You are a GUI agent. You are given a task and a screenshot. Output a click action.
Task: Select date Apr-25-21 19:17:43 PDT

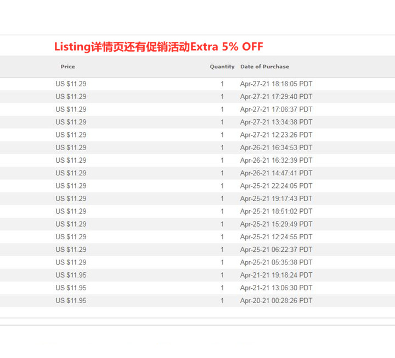pos(276,199)
